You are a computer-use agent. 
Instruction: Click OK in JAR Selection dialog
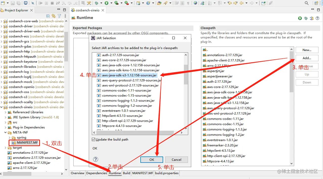coord(152,160)
